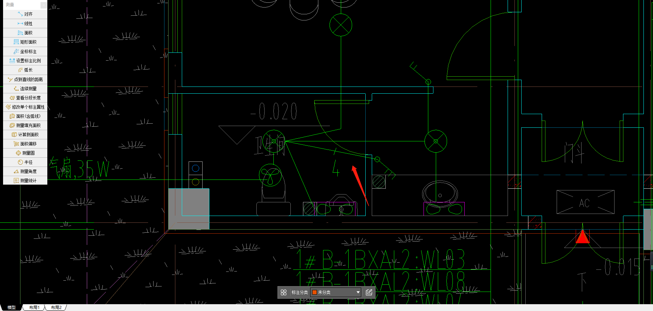Click the -0.020 elevation text

[274, 111]
